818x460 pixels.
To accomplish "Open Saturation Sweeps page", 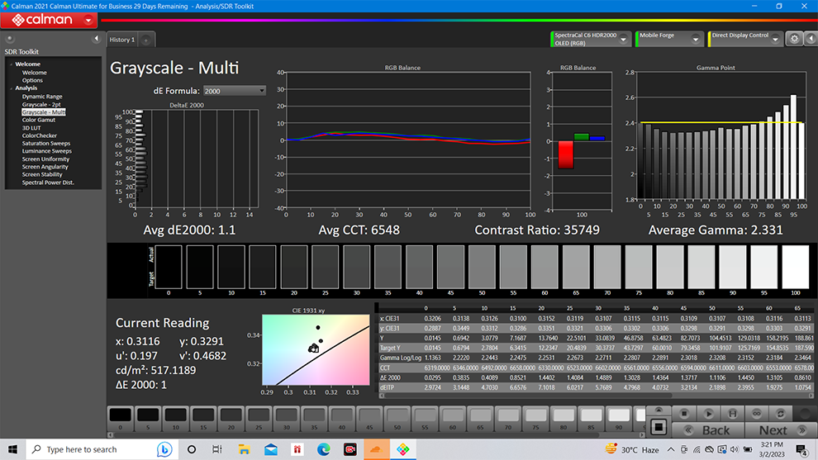I will pyautogui.click(x=46, y=144).
